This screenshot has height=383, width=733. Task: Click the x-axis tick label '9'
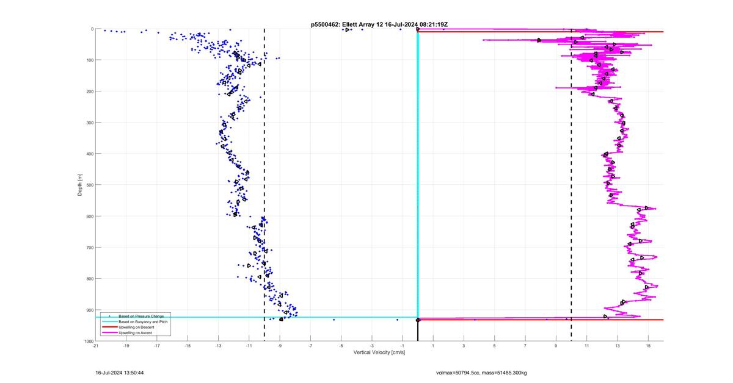tap(556, 346)
